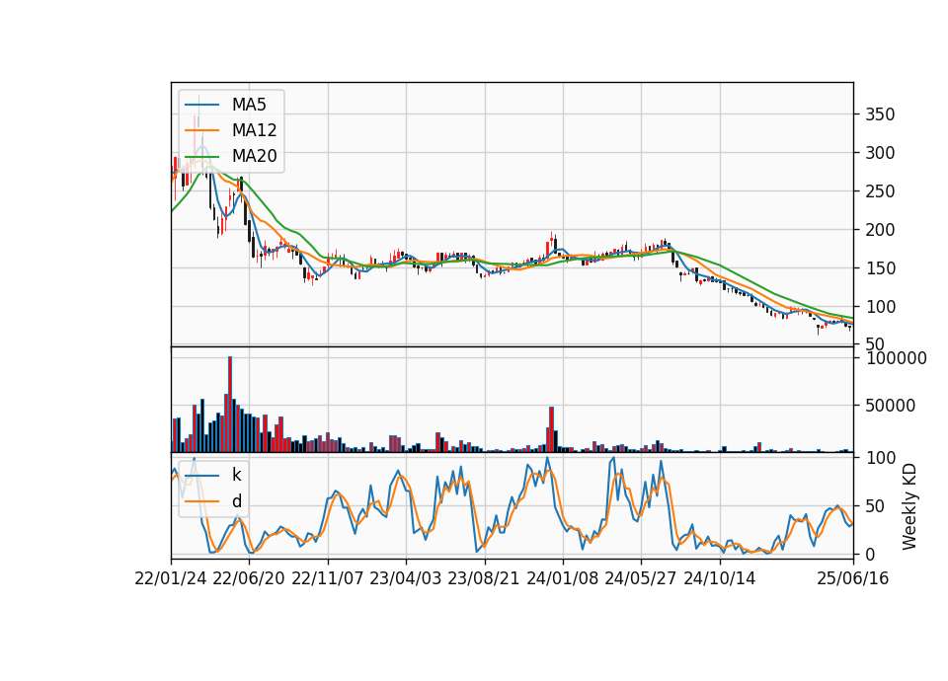948x681 pixels.
Task: Click the 22/01/24 date tick label
Action: (171, 578)
